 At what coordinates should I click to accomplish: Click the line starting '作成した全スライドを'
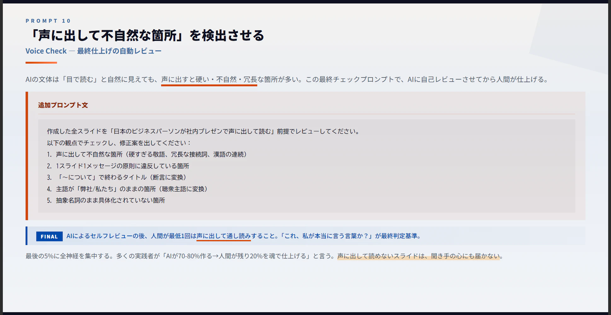click(204, 131)
